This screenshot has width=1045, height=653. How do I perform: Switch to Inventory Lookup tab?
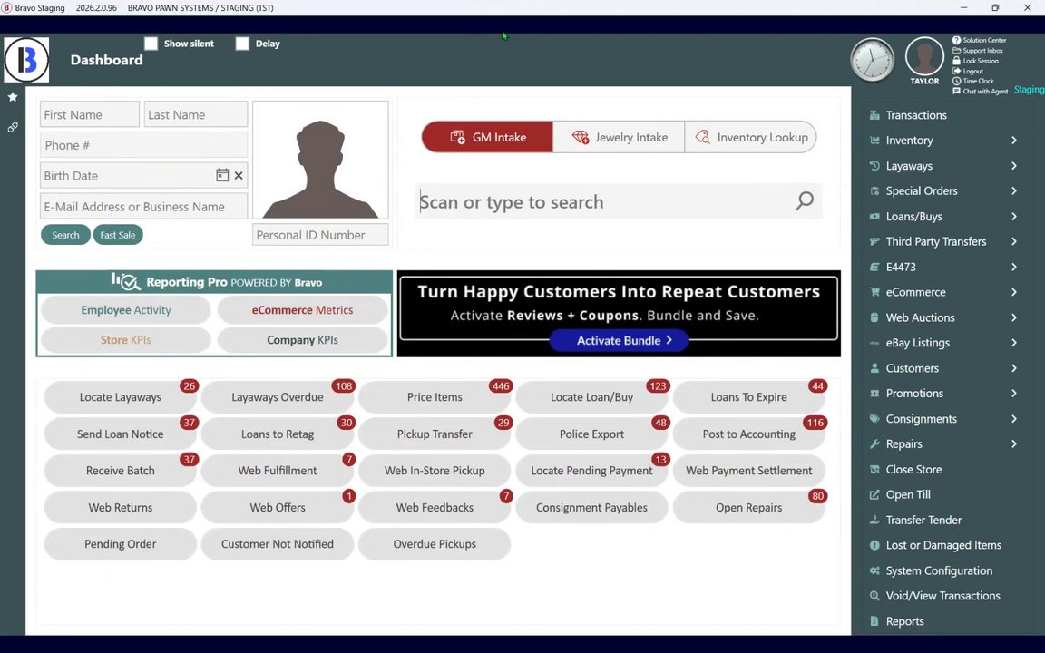coord(750,137)
